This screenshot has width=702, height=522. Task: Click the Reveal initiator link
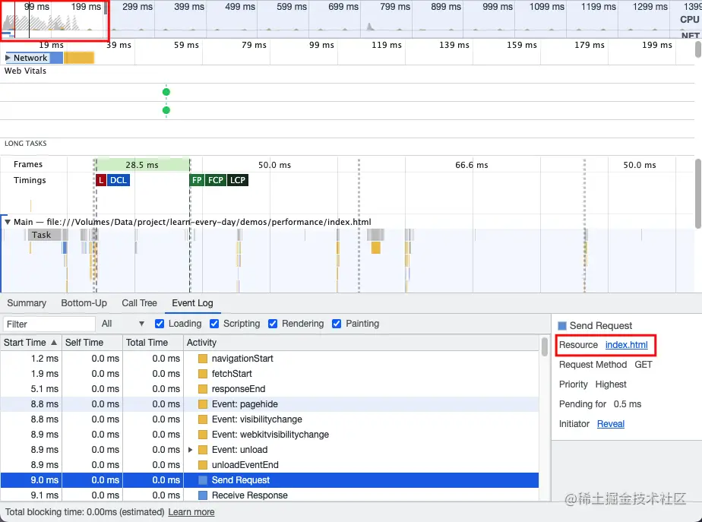point(611,423)
